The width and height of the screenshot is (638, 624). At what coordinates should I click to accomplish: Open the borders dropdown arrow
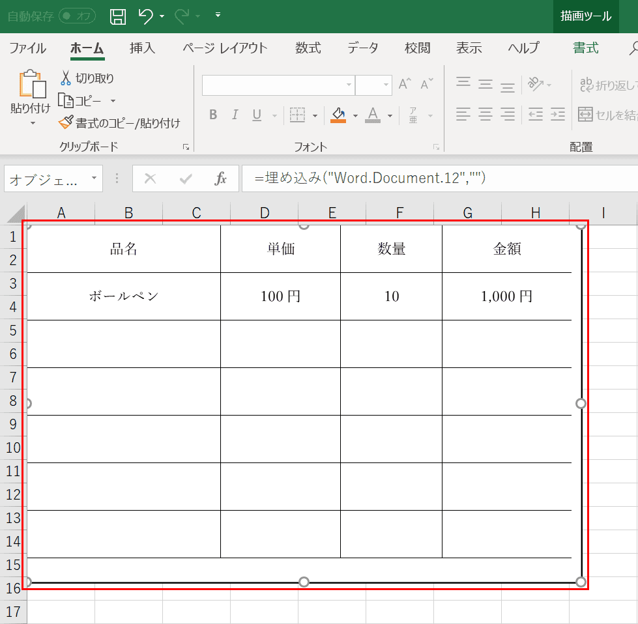[315, 116]
